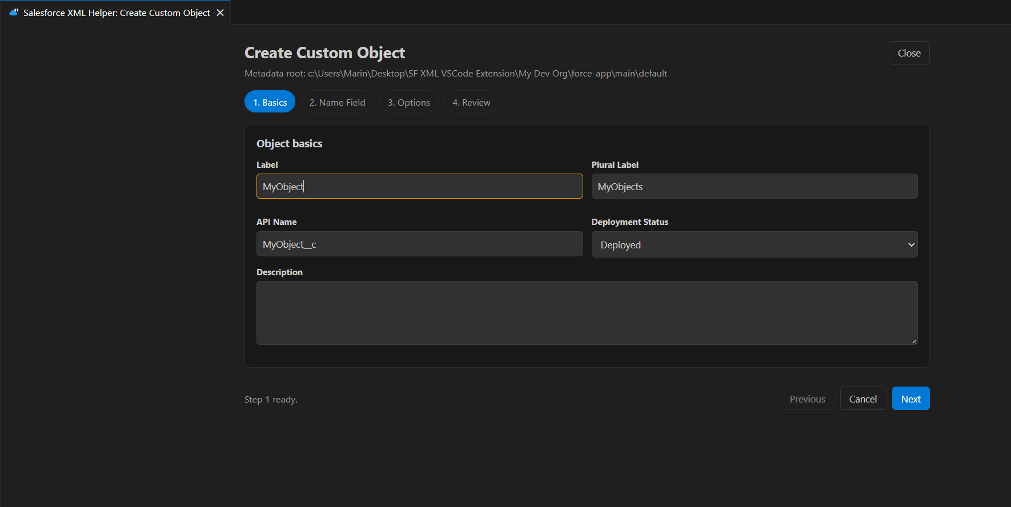1011x507 pixels.
Task: Click the Plural Label input field
Action: (755, 186)
